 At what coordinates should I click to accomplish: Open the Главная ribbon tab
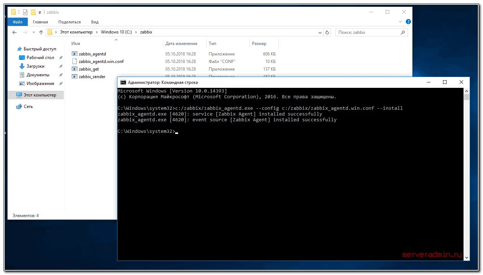click(x=40, y=22)
